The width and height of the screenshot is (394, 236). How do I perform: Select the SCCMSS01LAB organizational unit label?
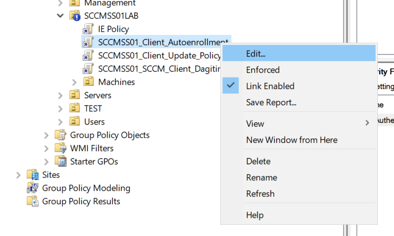(x=111, y=16)
